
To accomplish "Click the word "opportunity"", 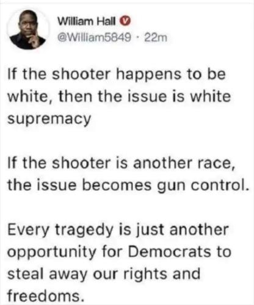I will pyautogui.click(x=52, y=253).
